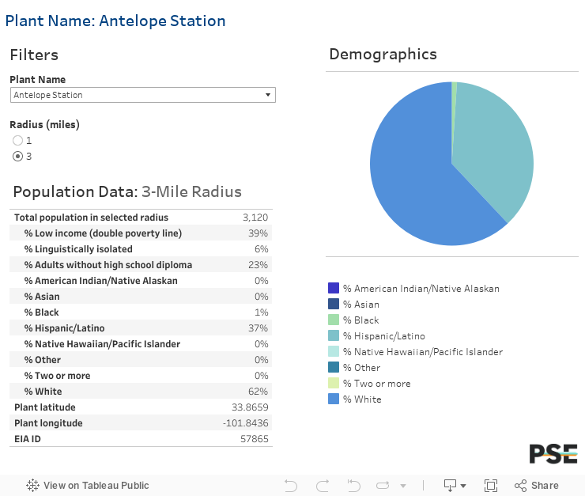The width and height of the screenshot is (585, 496).
Task: Click the '% White' legend label text
Action: pyautogui.click(x=362, y=399)
